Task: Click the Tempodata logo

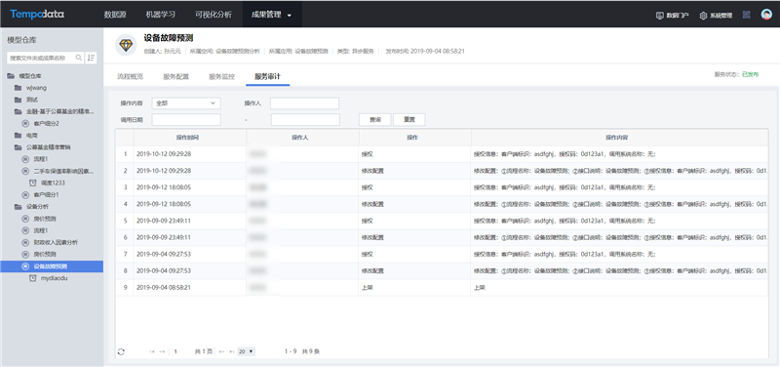Action: click(37, 14)
